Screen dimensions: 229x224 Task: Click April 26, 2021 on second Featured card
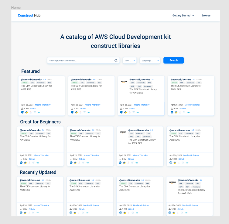click(x=77, y=105)
